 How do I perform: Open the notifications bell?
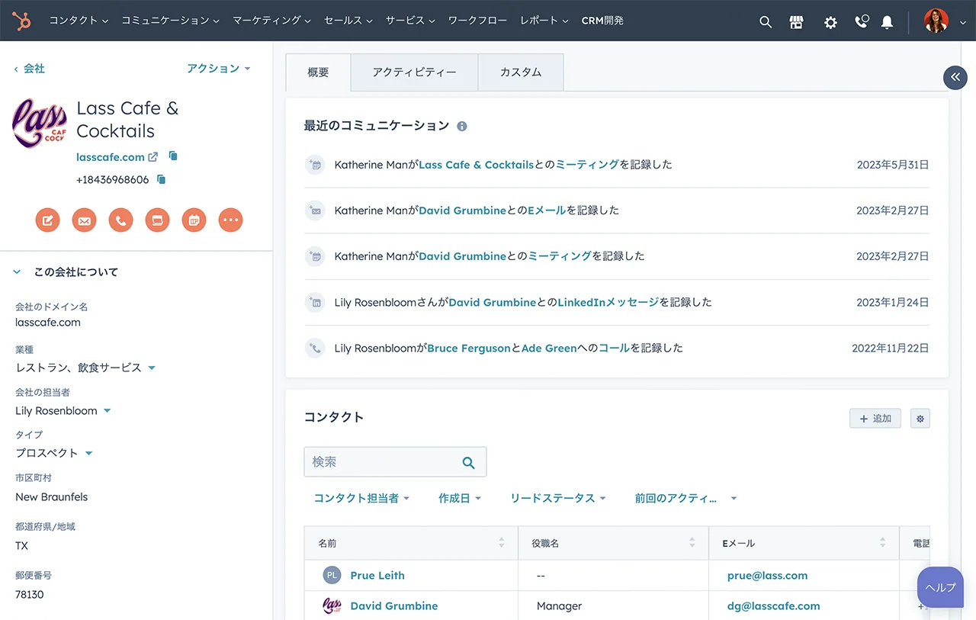(x=887, y=21)
